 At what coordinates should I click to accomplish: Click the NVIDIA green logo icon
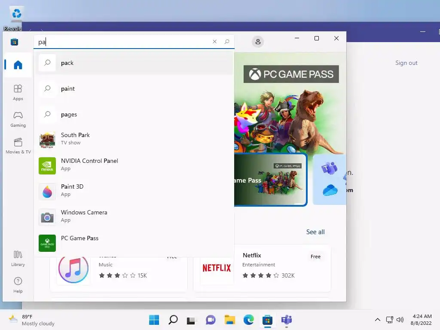click(x=47, y=166)
